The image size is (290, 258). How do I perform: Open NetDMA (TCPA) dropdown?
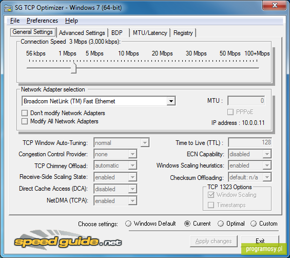click(x=115, y=201)
